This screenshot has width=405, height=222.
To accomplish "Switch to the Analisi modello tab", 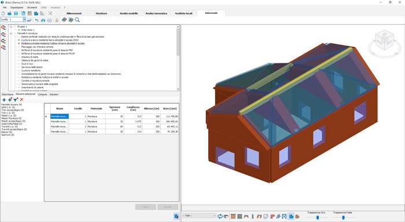I will click(x=128, y=13).
